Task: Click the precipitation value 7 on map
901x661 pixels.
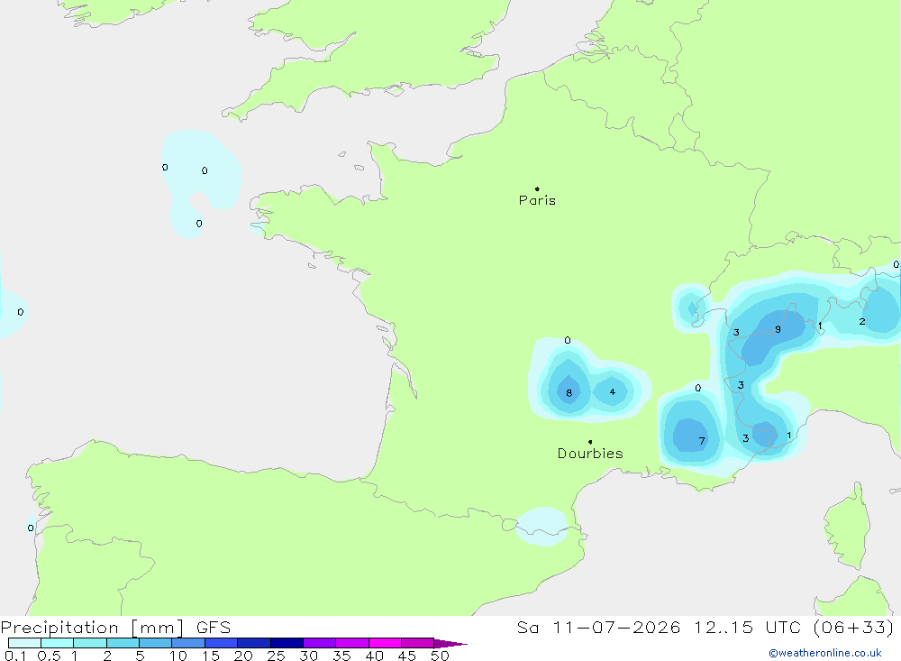Action: [x=702, y=441]
